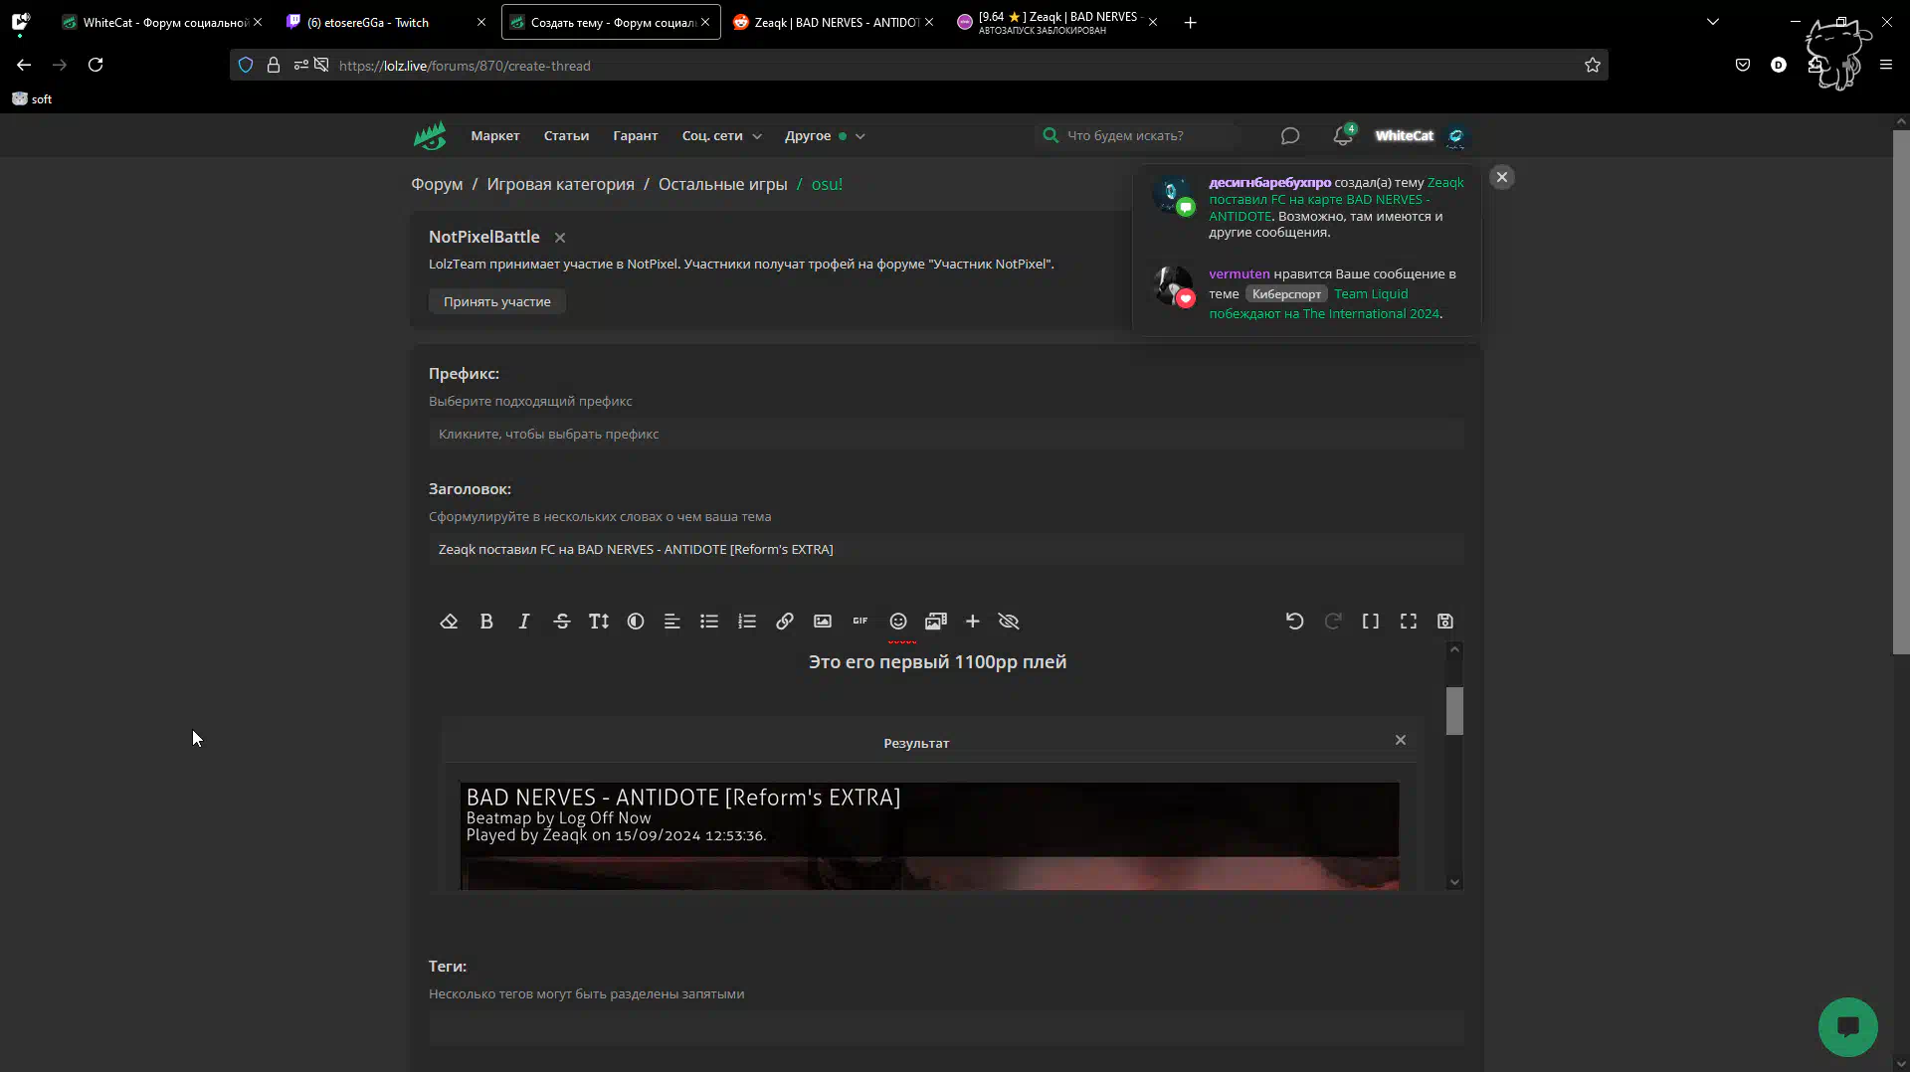This screenshot has width=1910, height=1072.
Task: Bookmark this page with the star
Action: (1593, 66)
